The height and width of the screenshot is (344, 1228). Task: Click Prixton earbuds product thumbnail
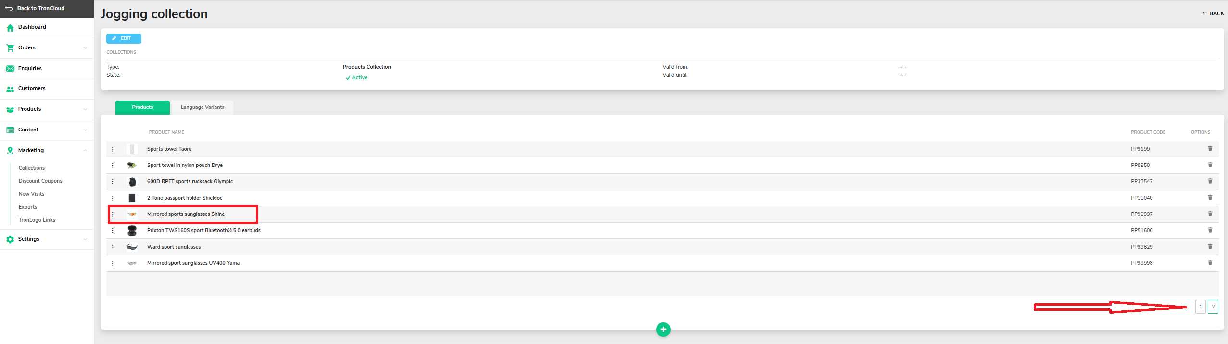[132, 231]
